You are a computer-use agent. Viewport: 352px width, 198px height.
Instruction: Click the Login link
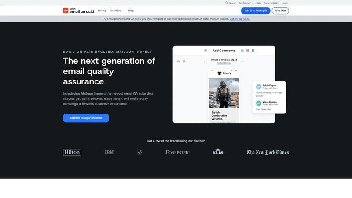[x=285, y=3]
